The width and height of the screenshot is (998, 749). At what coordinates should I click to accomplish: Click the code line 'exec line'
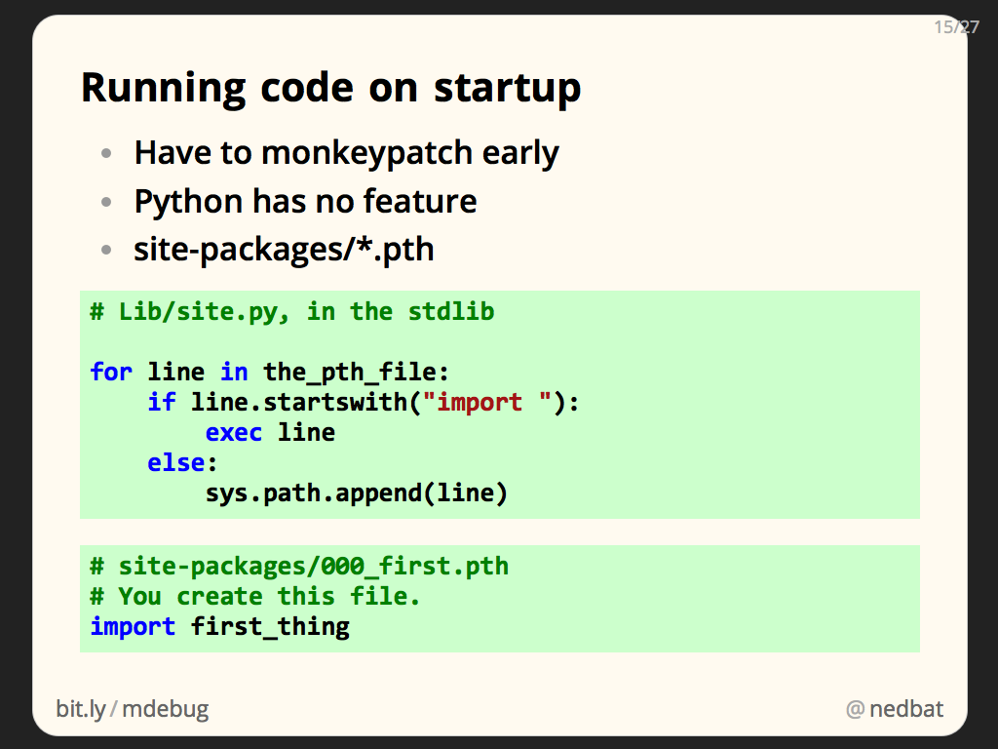pyautogui.click(x=270, y=432)
